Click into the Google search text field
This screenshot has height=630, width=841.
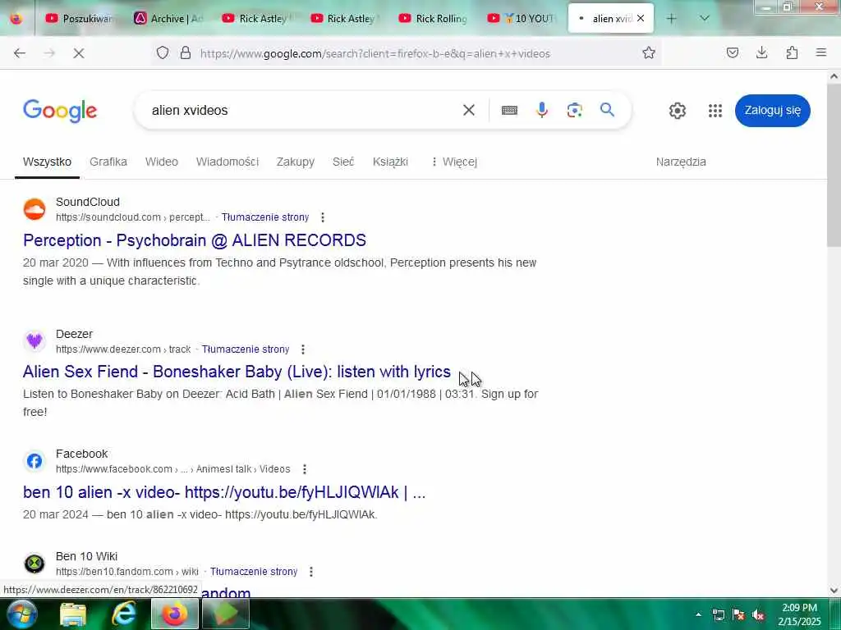(301, 111)
